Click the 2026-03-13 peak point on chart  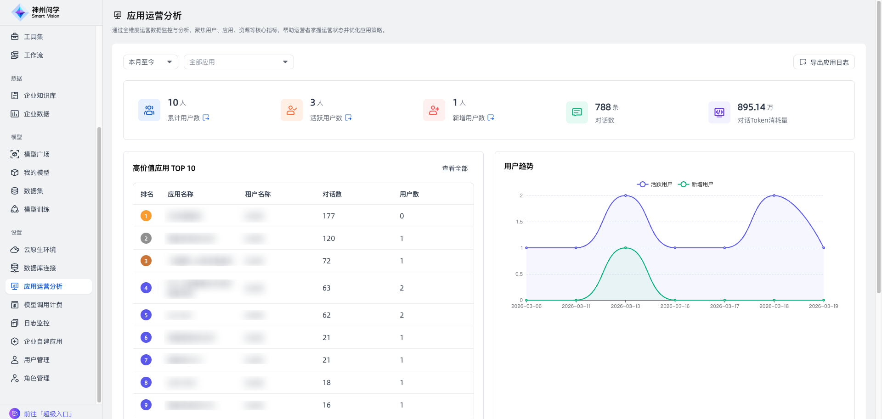[625, 196]
